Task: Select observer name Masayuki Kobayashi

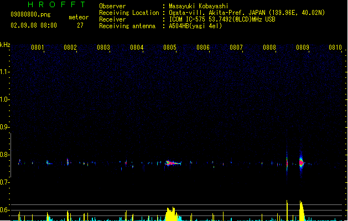Action: (199, 6)
